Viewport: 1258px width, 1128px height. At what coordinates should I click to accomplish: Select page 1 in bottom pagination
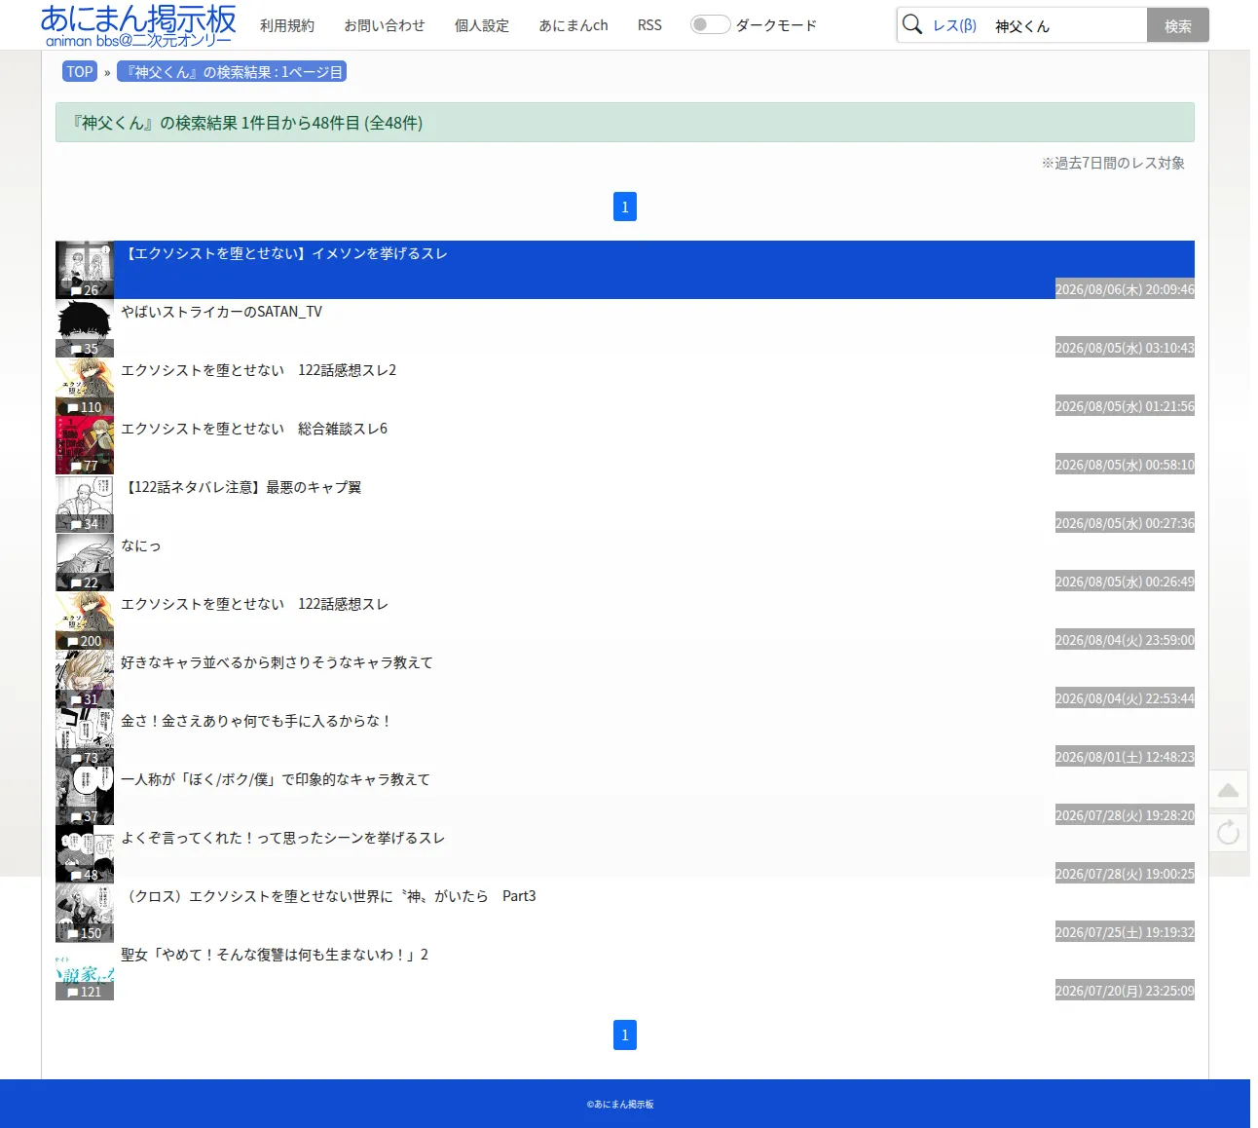(x=625, y=1034)
